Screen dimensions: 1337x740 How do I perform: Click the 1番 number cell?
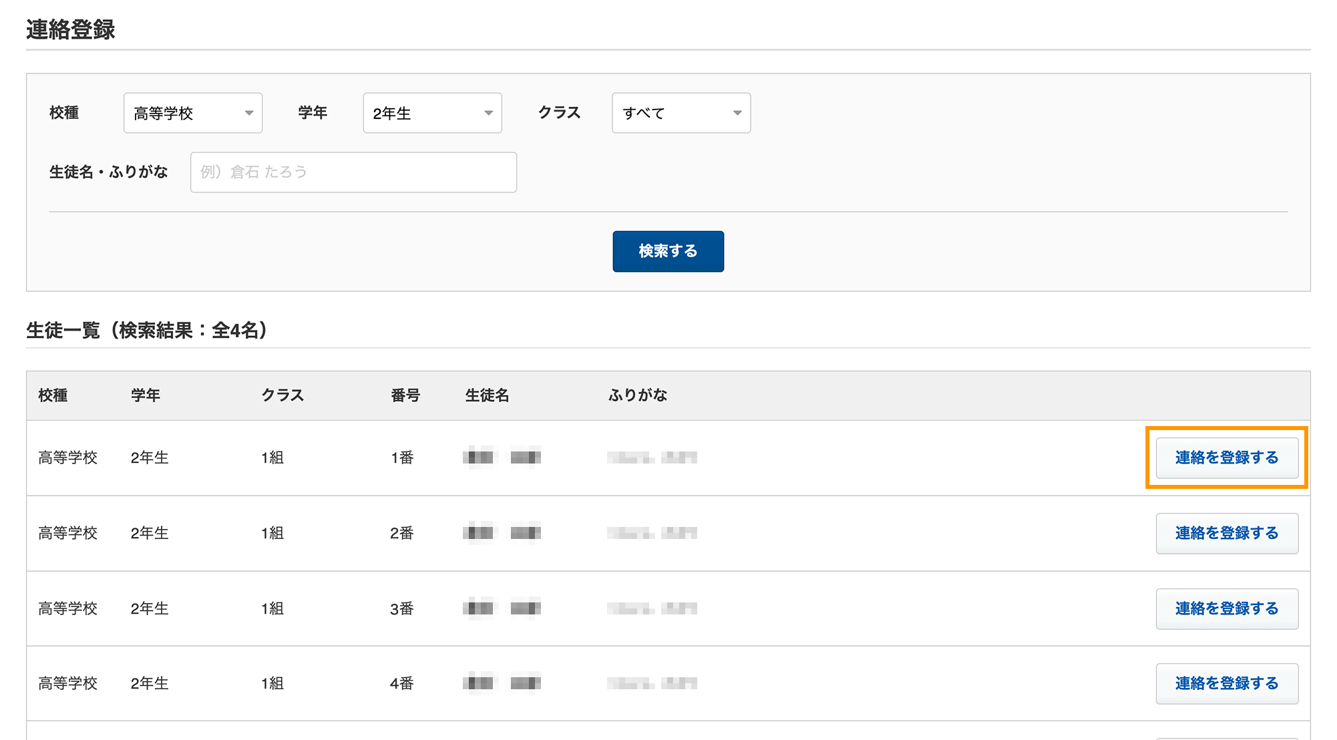click(403, 457)
